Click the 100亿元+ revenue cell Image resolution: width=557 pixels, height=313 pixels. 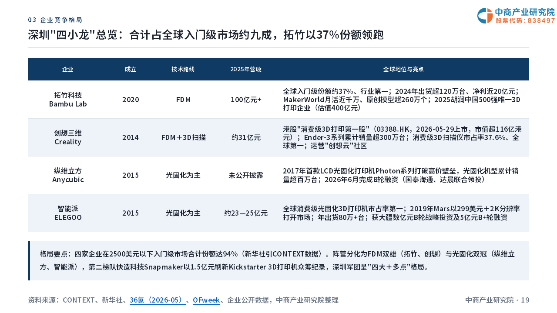click(246, 100)
